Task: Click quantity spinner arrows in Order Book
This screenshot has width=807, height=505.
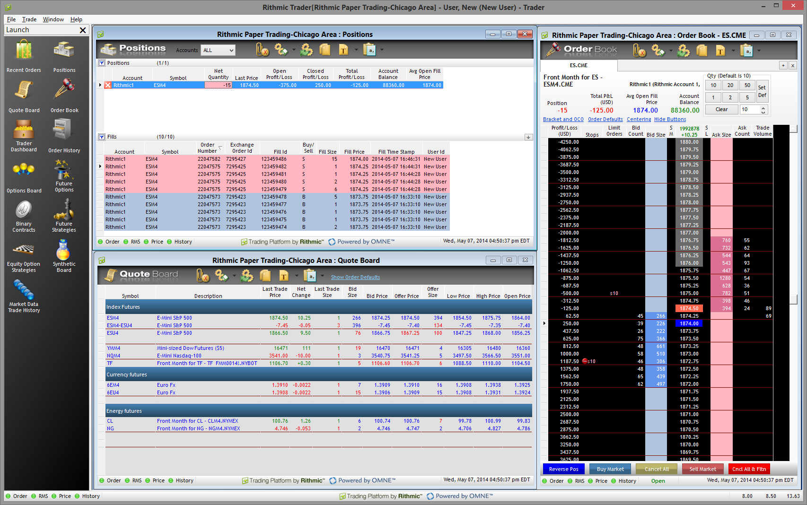Action: point(763,109)
